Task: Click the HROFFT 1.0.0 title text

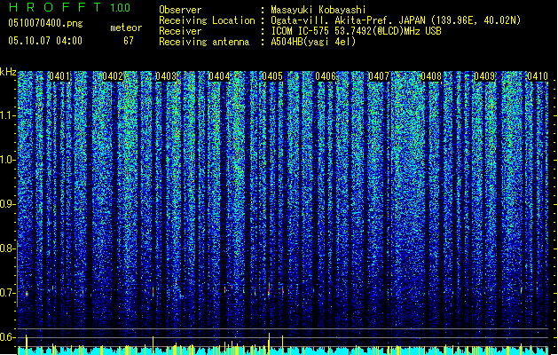Action: pyautogui.click(x=70, y=7)
